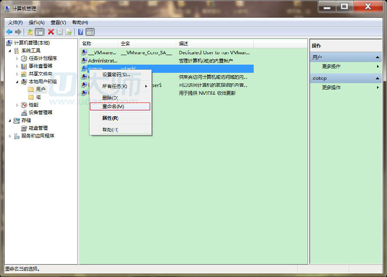Select 设备管理器 in the left tree
The height and width of the screenshot is (277, 387).
(x=40, y=112)
